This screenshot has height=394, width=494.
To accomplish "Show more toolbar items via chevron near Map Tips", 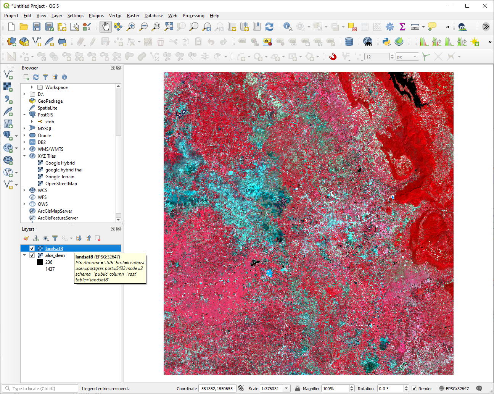I will 447,27.
